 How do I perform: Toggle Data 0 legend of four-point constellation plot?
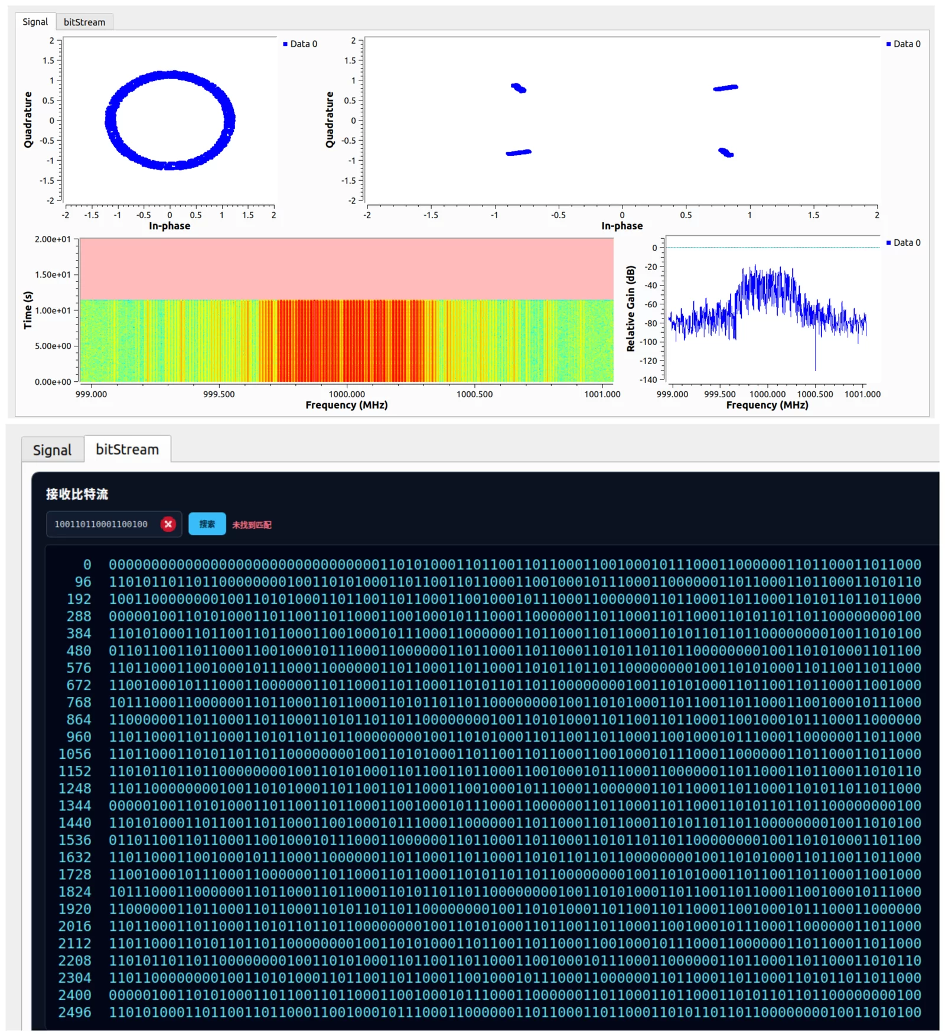click(x=903, y=44)
